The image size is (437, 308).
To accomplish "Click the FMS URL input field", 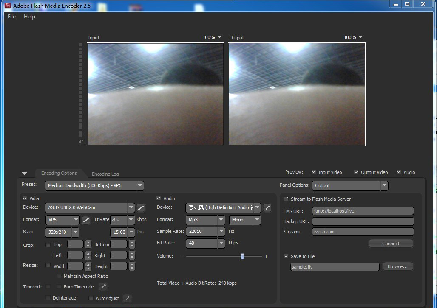I will [363, 211].
